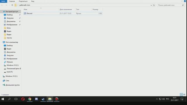Go forward with the right arrow
The height and width of the screenshot is (105, 187).
(x=6, y=5)
